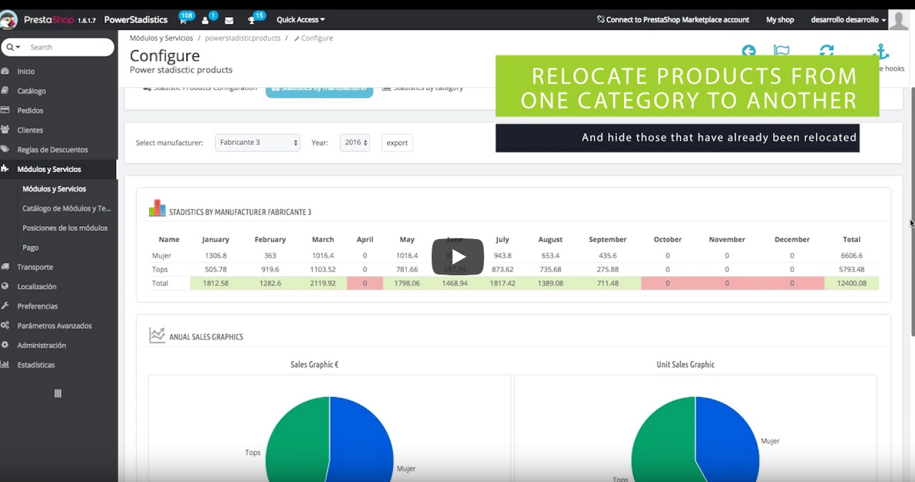Click the red April Total cell
The height and width of the screenshot is (482, 915).
[x=364, y=283]
